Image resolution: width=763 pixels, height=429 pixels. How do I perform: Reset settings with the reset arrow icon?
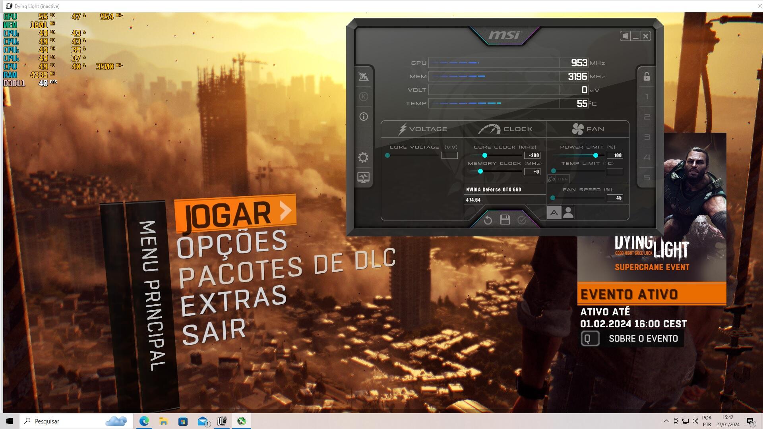488,220
